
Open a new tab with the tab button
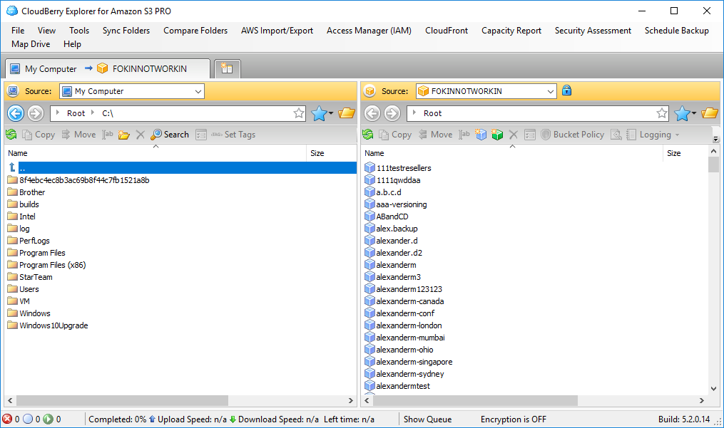227,68
